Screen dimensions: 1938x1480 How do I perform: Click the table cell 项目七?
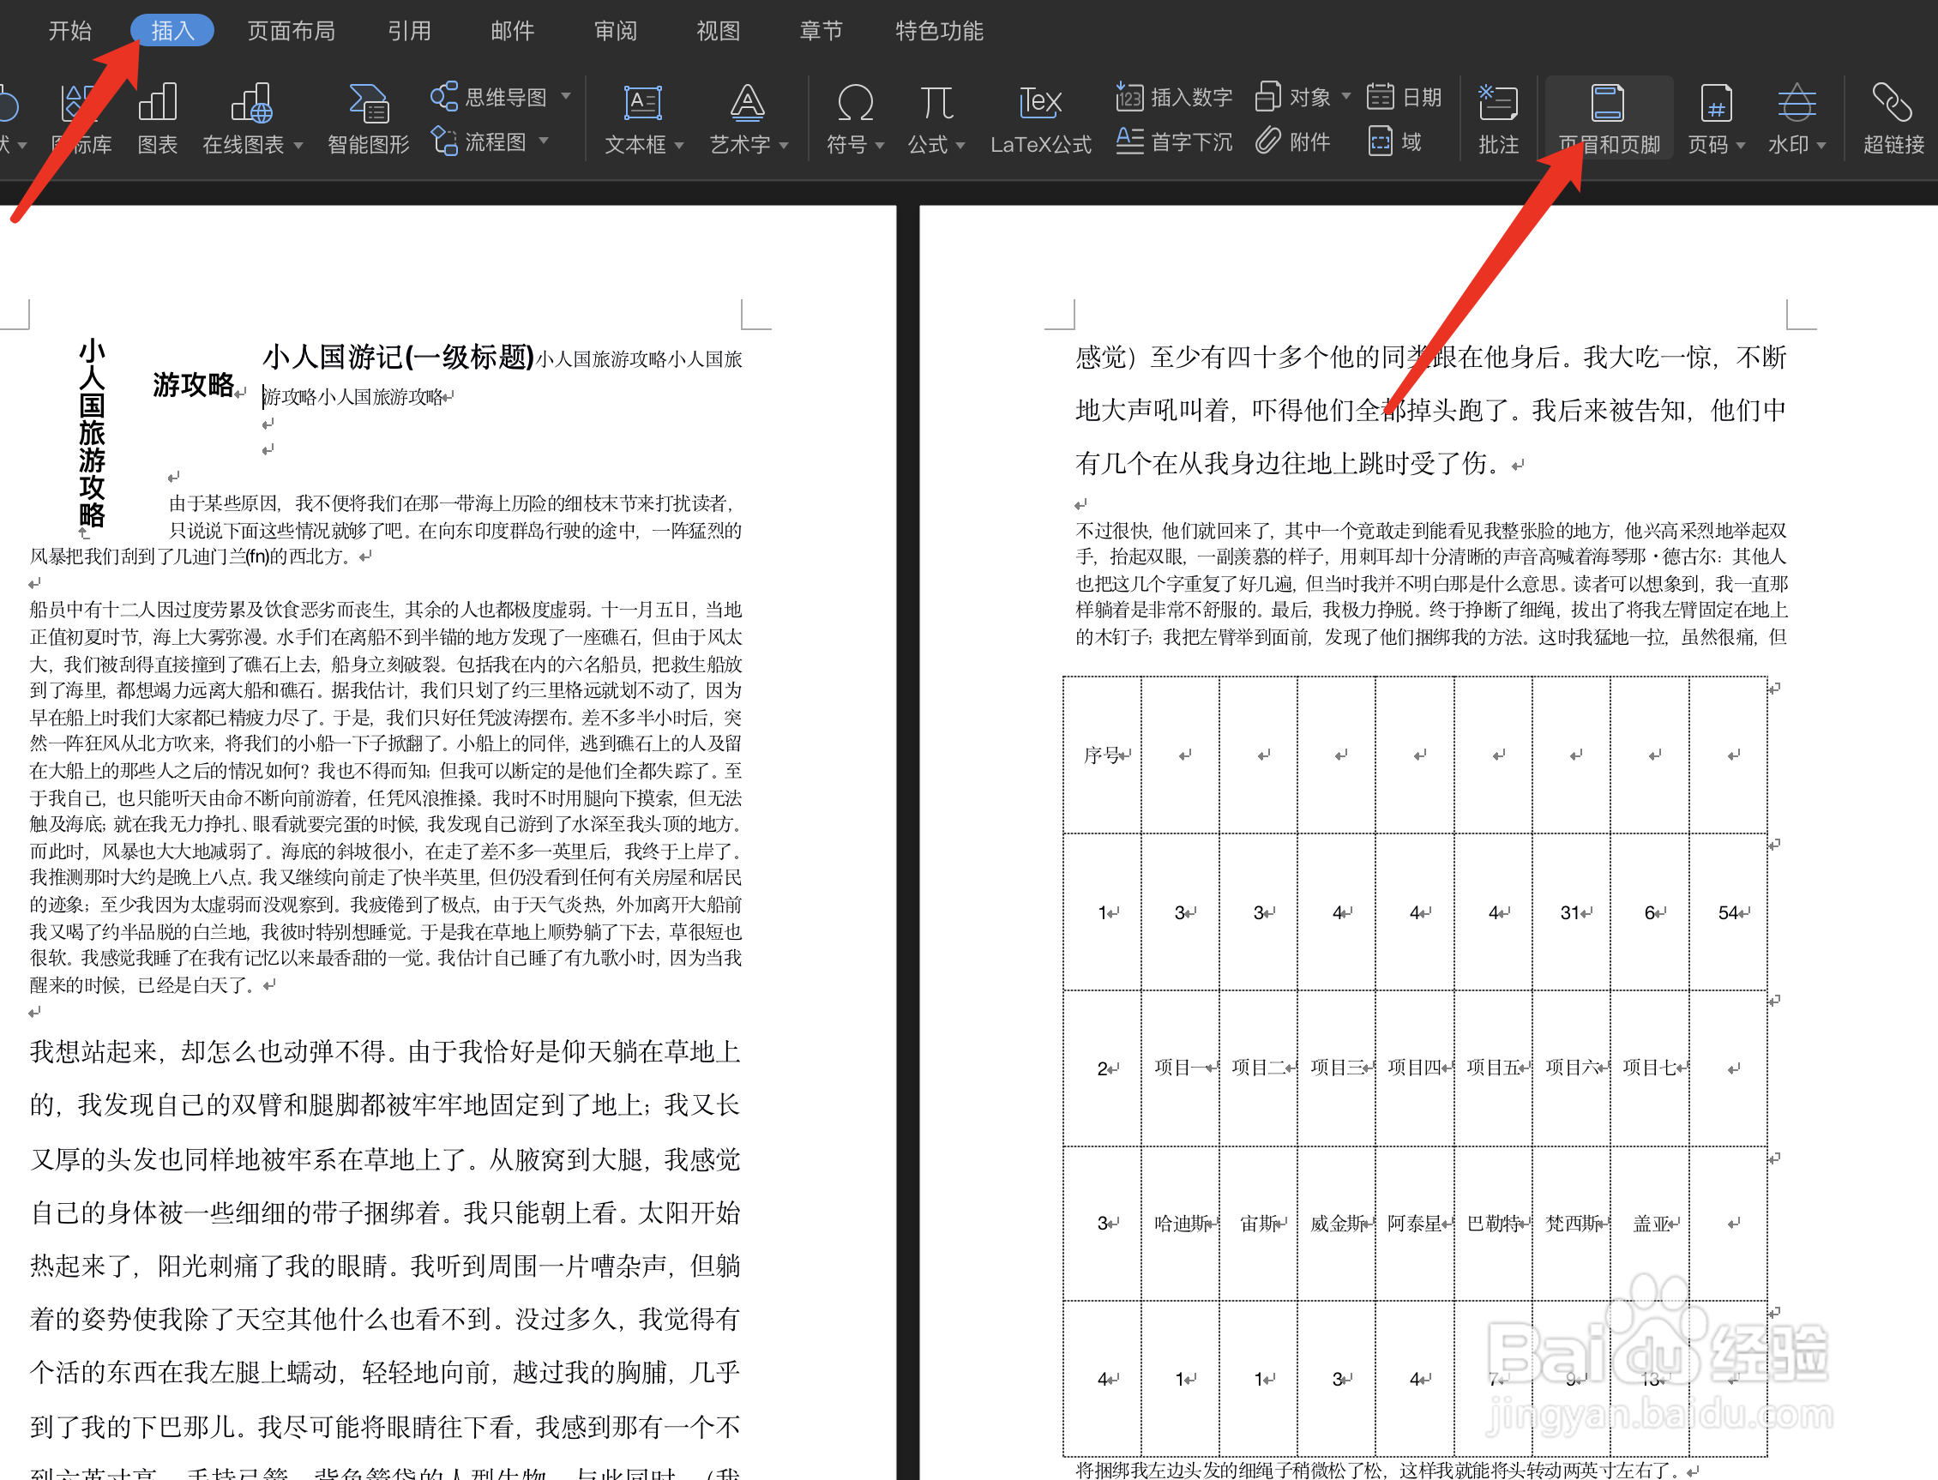point(1650,1068)
